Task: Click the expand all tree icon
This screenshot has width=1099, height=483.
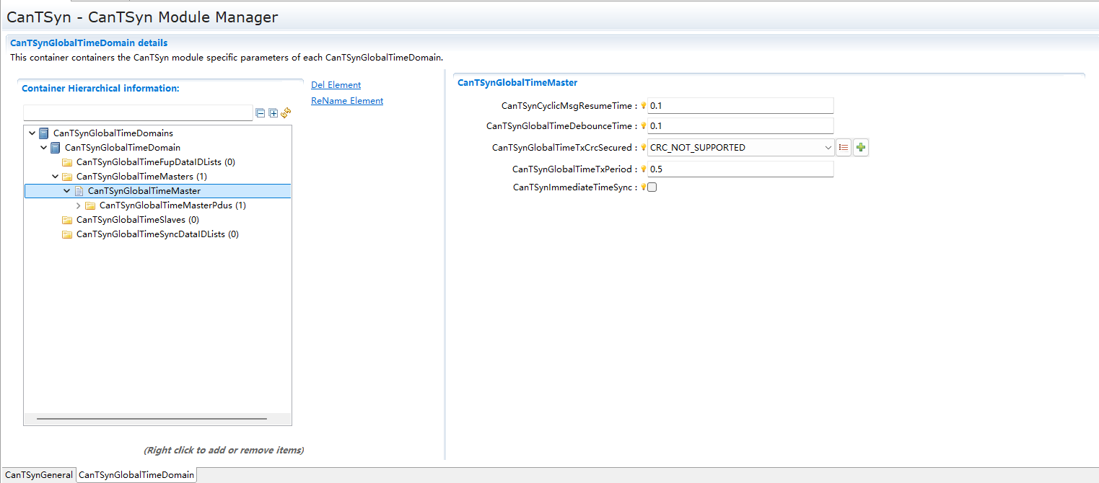Action: tap(273, 113)
